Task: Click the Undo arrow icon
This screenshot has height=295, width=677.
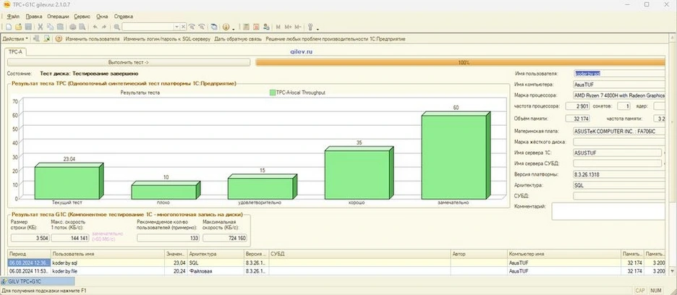Action: point(95,27)
